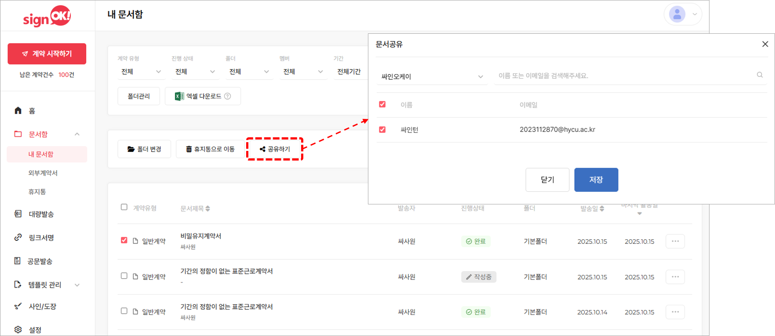Viewport: 775px width, 336px height.
Task: Click the email 2023112870@hycu.ac.kr
Action: 557,129
